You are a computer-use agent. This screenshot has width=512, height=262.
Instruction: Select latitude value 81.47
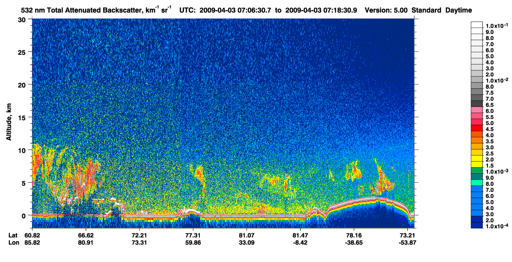click(x=300, y=235)
